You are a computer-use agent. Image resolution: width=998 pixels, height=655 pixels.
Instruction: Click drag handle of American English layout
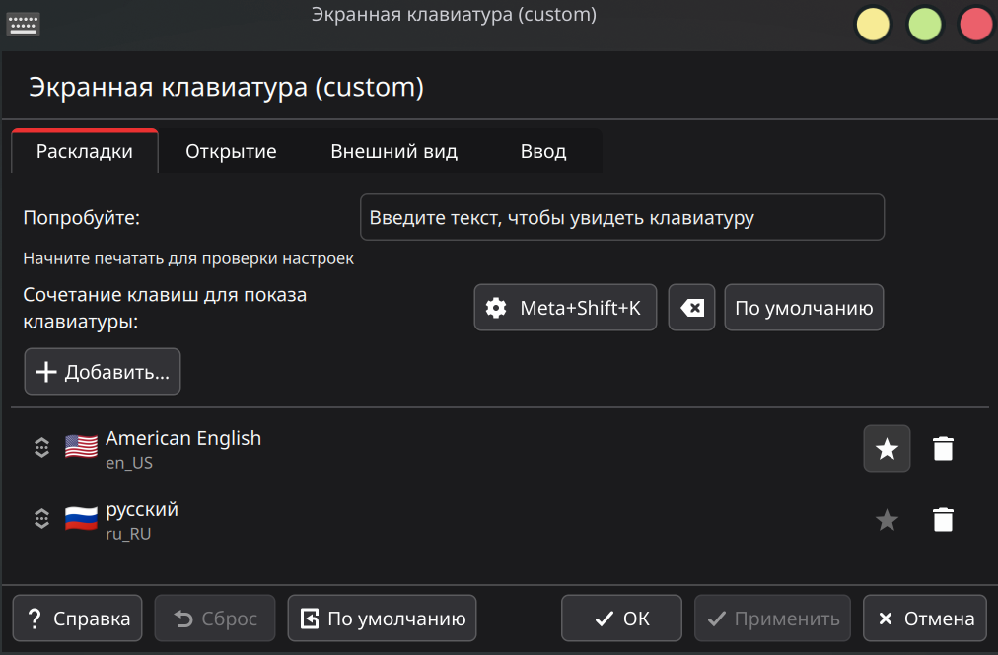point(42,448)
